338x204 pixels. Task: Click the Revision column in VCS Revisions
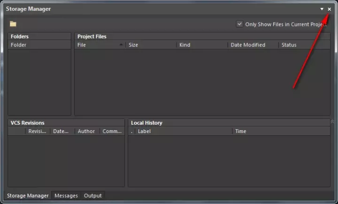[38, 132]
